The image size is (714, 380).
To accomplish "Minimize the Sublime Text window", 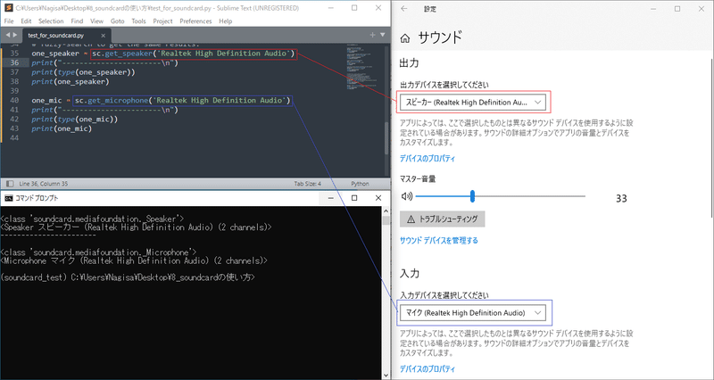I will pos(330,8).
